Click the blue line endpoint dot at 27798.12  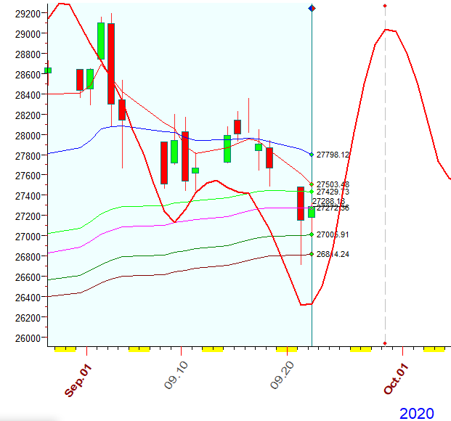click(x=312, y=155)
